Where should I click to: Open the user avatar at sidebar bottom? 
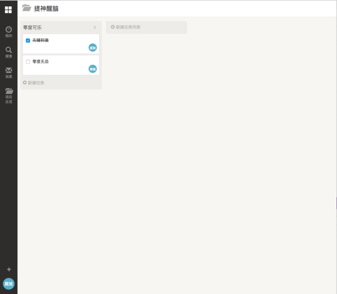[9, 284]
